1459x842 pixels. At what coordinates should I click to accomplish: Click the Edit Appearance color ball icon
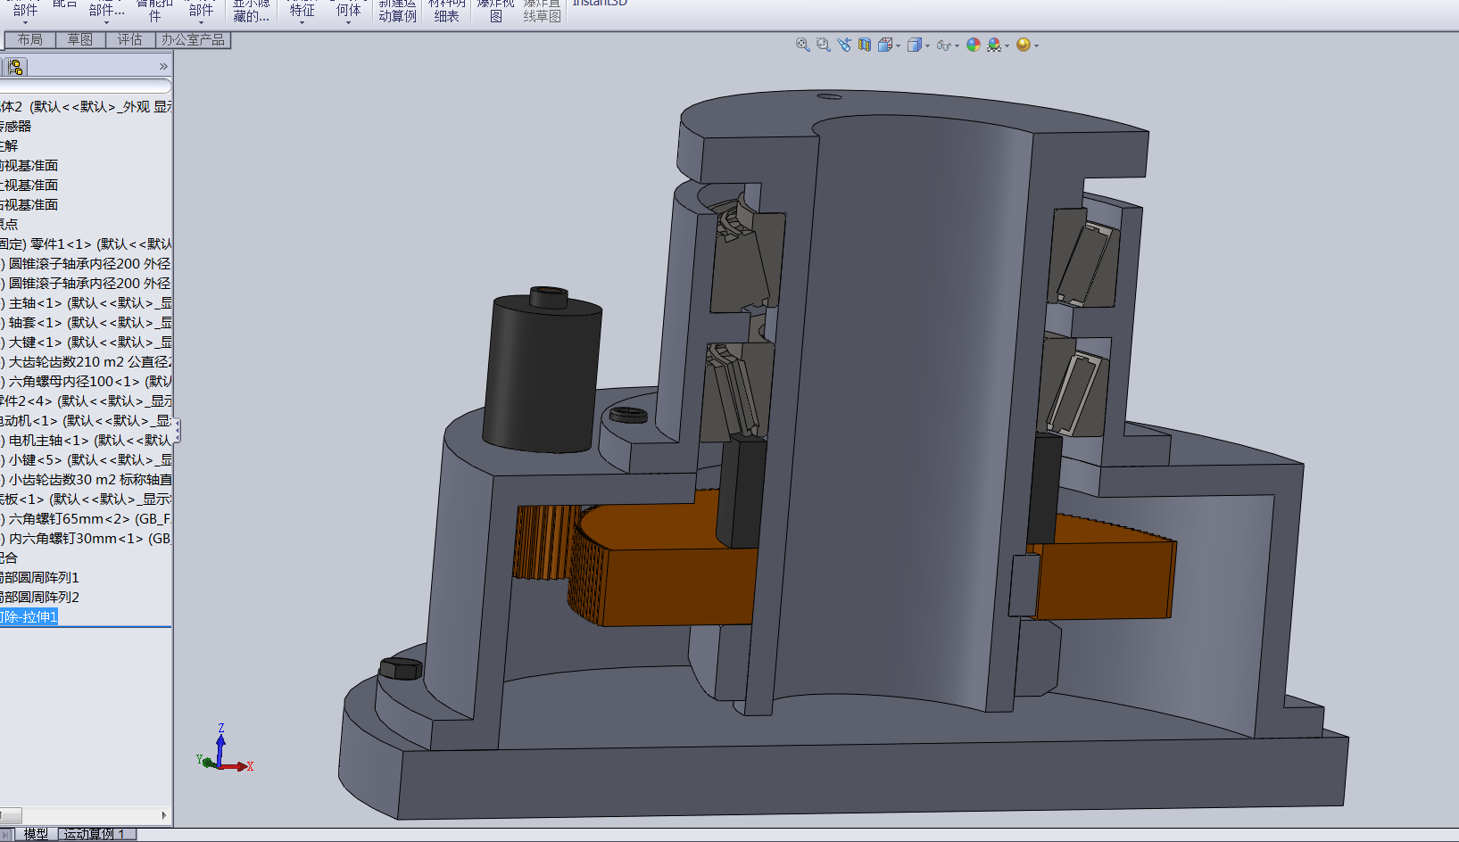pos(974,45)
